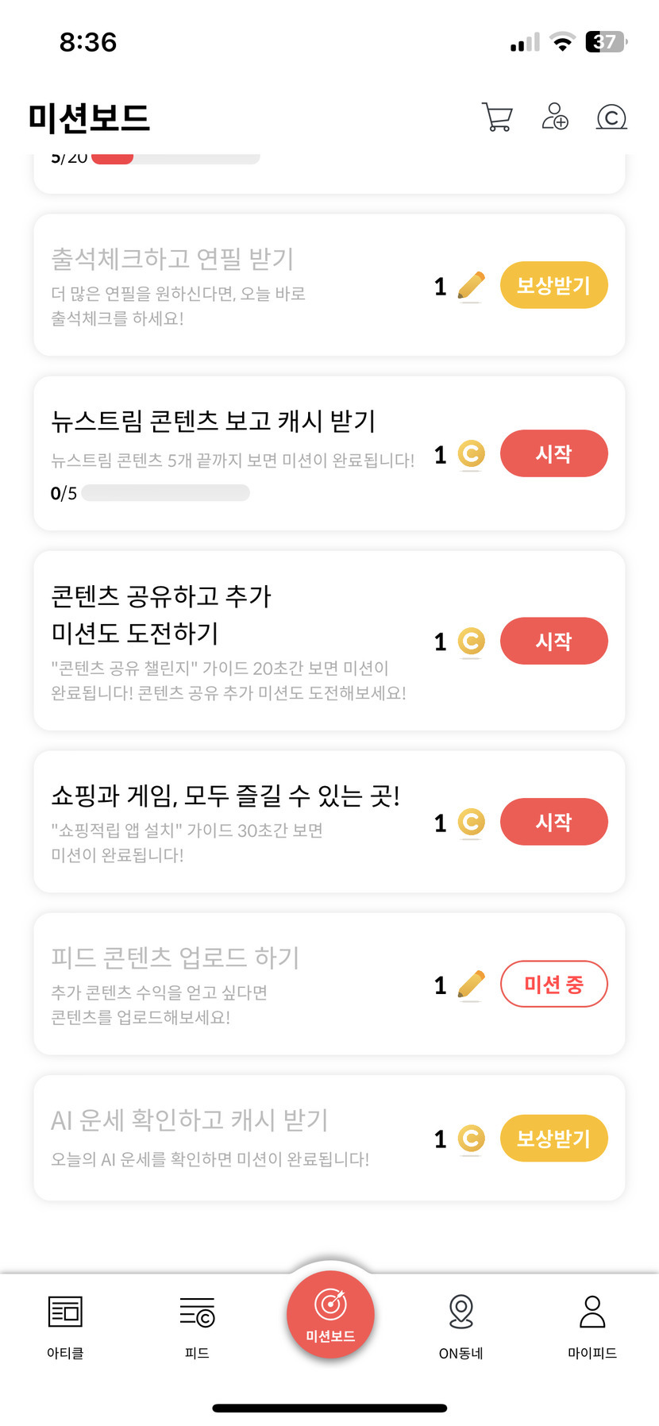Screen dimensions: 659x1426
Task: Tap the pencil icon on 출석체크 card
Action: [472, 286]
